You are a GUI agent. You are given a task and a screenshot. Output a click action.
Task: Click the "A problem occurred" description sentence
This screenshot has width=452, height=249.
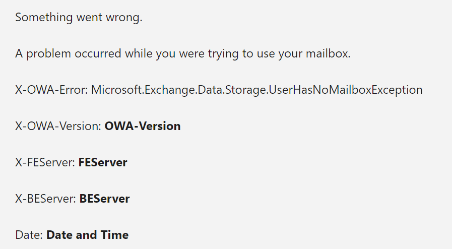(182, 54)
